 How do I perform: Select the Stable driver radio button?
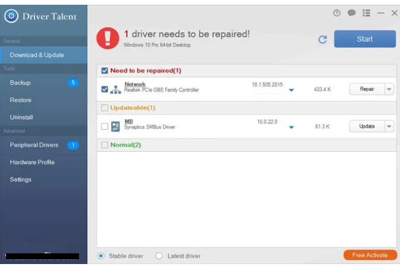pos(101,256)
